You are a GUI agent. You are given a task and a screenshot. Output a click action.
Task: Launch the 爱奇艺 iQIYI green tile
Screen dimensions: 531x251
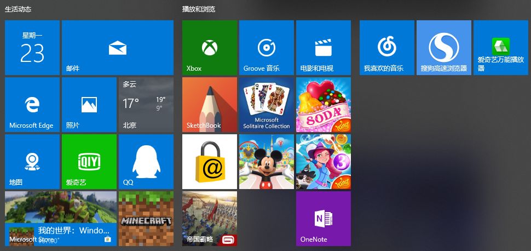89,162
